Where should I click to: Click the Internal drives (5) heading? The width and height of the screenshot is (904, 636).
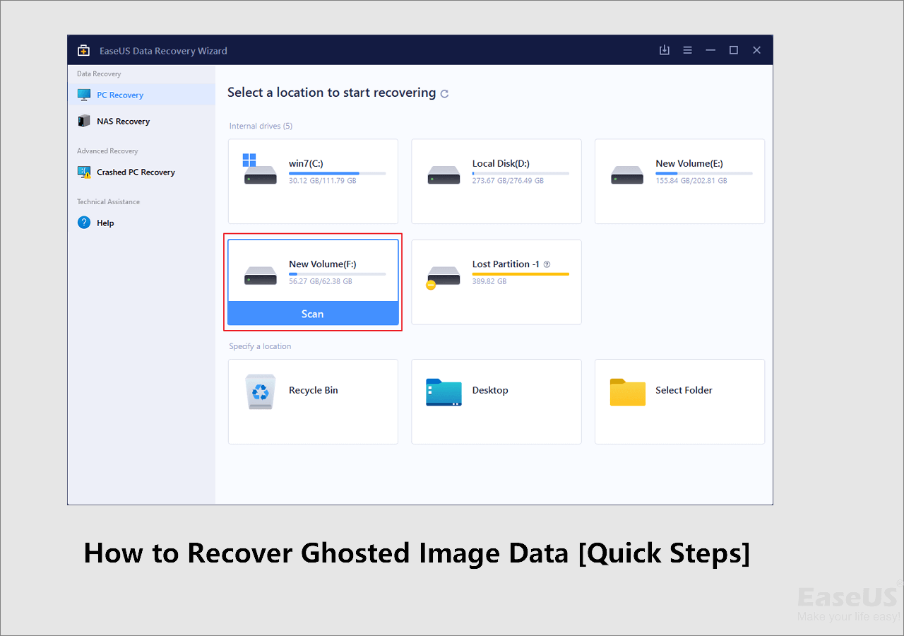click(261, 126)
